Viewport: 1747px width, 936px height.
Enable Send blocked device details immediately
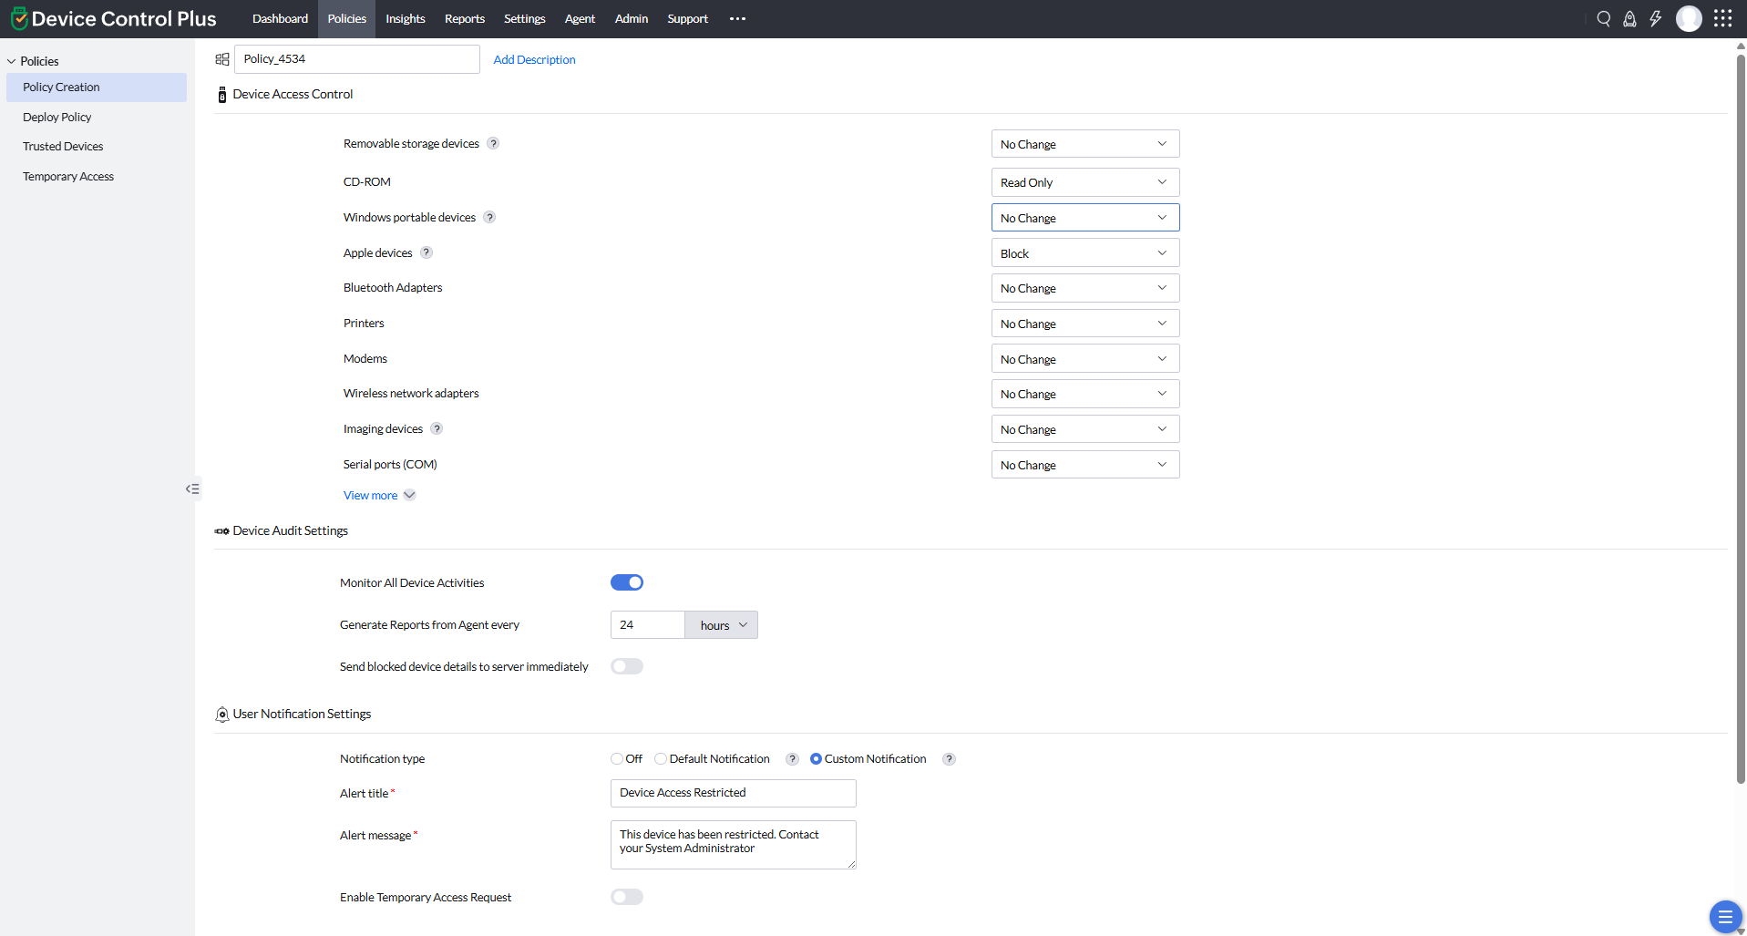(x=627, y=666)
